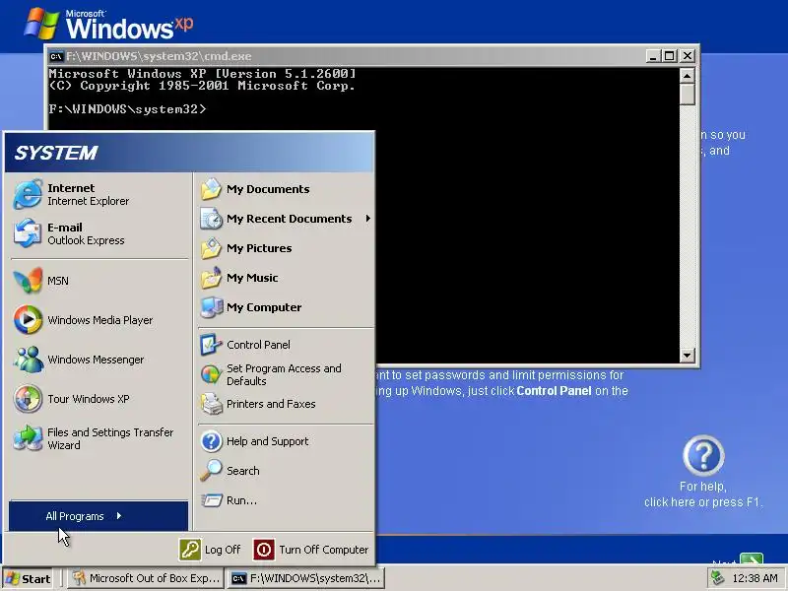Click the Turn Off Computer text
This screenshot has width=788, height=591.
[x=324, y=550]
